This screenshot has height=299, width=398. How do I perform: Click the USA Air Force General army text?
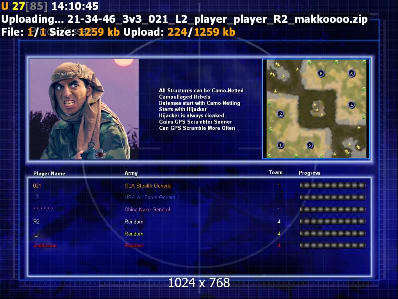click(x=150, y=197)
